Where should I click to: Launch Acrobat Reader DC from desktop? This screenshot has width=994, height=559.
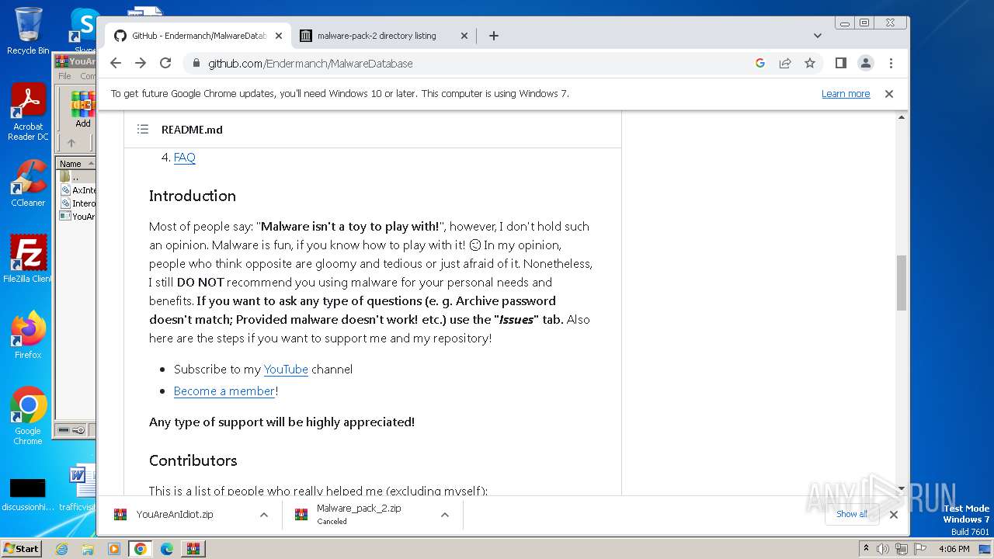tap(28, 113)
